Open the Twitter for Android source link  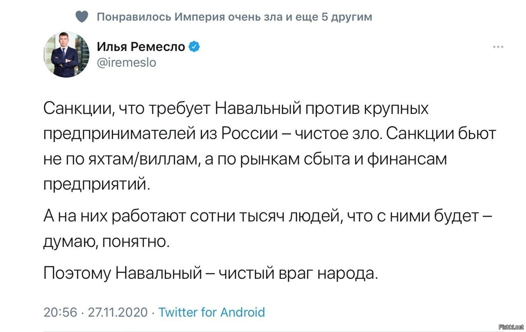212,312
